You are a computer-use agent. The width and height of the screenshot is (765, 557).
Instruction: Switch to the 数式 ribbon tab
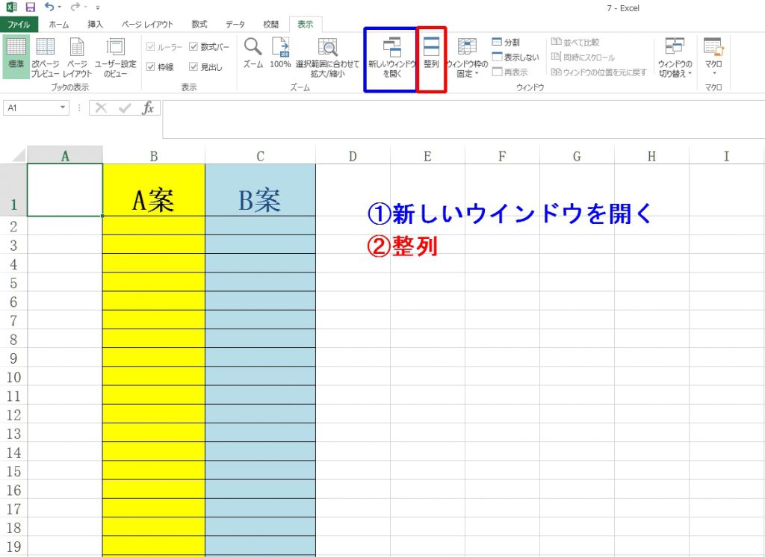pyautogui.click(x=199, y=25)
